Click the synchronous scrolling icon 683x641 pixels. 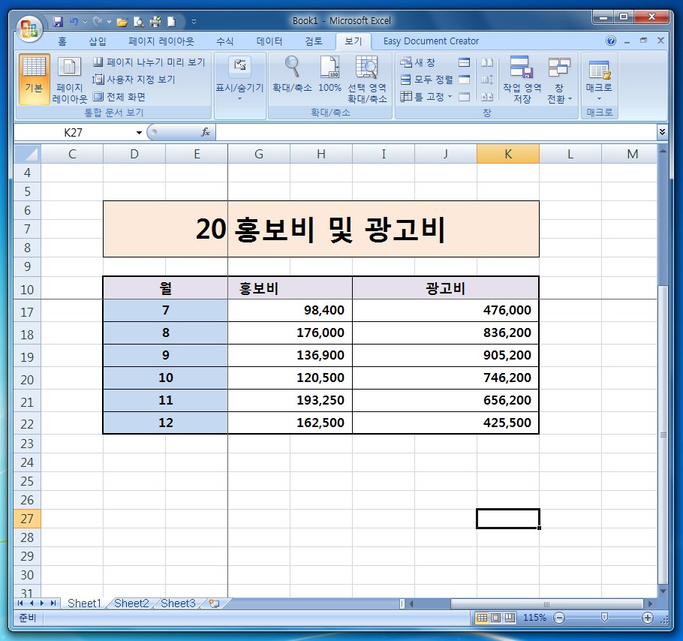tap(487, 80)
